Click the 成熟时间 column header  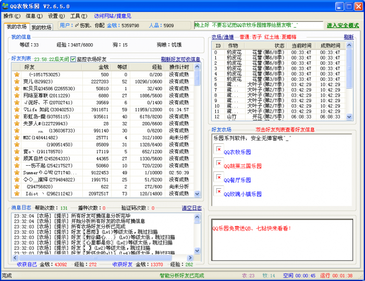coord(330,45)
